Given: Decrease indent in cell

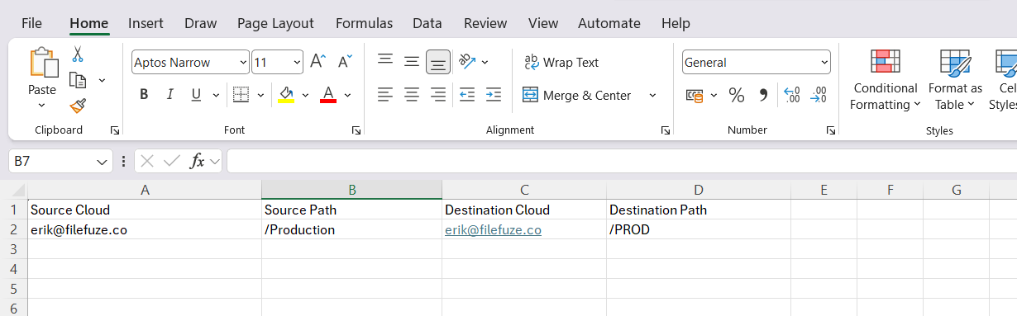Looking at the screenshot, I should click(x=467, y=95).
